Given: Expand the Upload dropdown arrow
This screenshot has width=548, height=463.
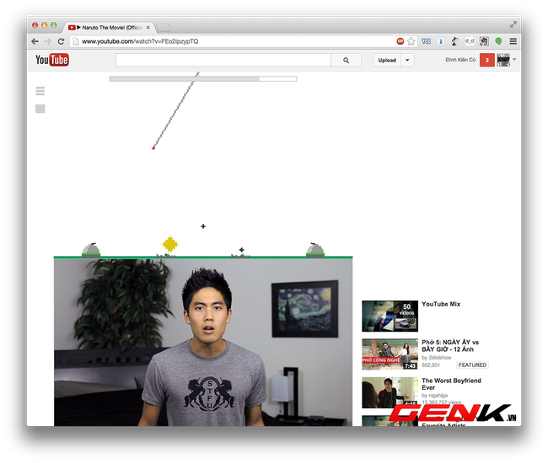Looking at the screenshot, I should (407, 60).
